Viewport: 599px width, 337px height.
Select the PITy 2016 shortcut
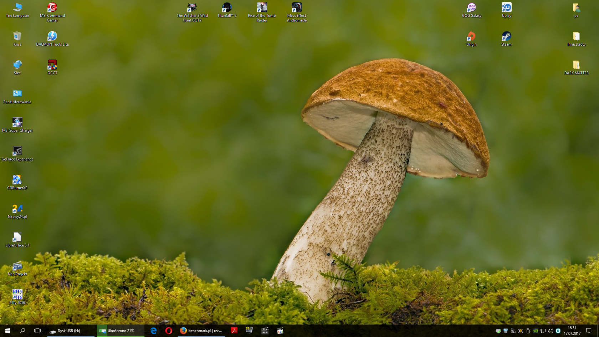[17, 297]
